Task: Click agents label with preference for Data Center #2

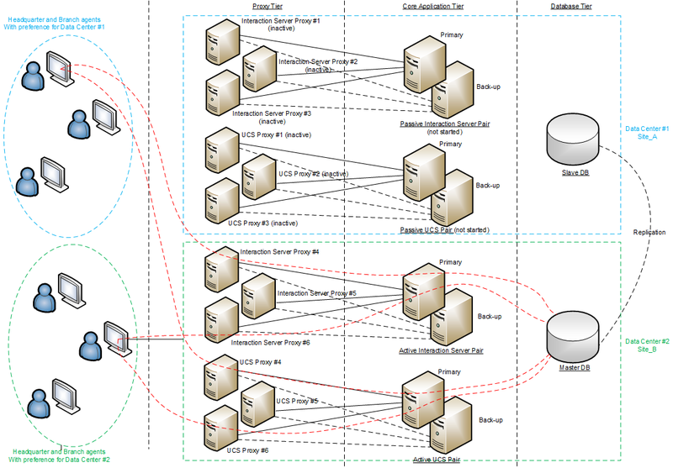Action: tap(59, 455)
